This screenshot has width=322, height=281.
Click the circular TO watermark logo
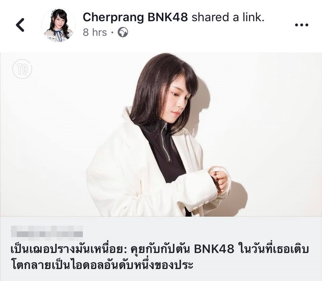tap(22, 69)
